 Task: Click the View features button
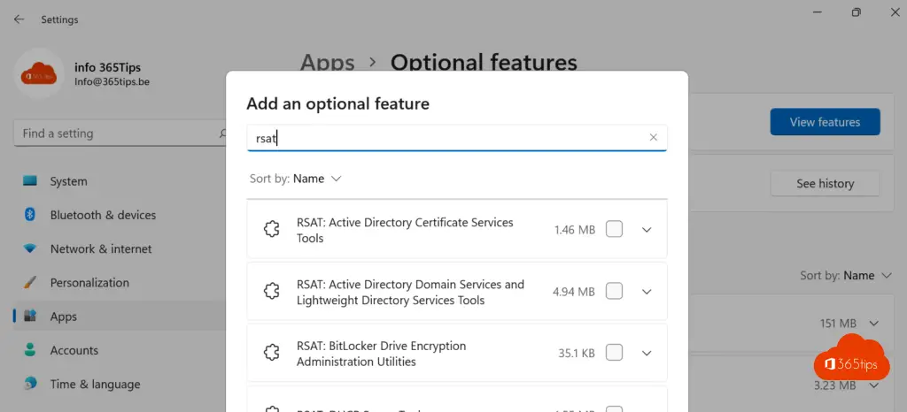click(825, 122)
